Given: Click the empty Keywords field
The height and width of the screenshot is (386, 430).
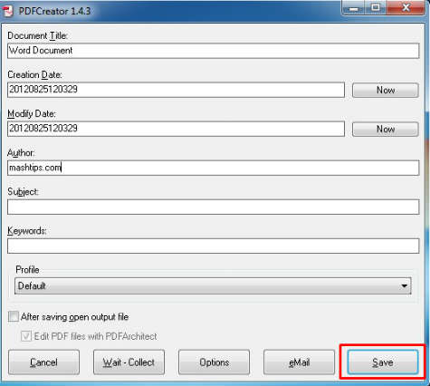Looking at the screenshot, I should pos(213,246).
